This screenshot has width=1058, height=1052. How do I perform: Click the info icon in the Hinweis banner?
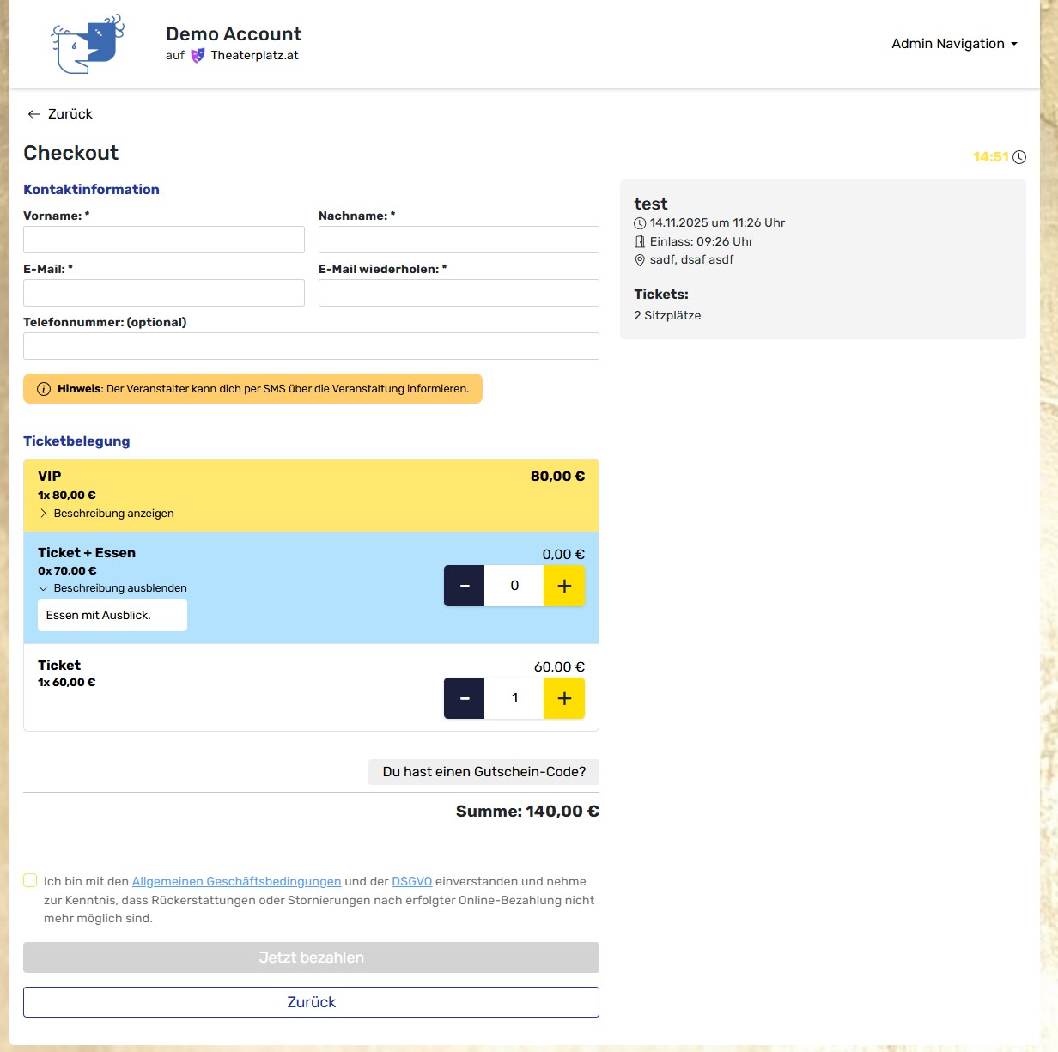click(x=42, y=388)
